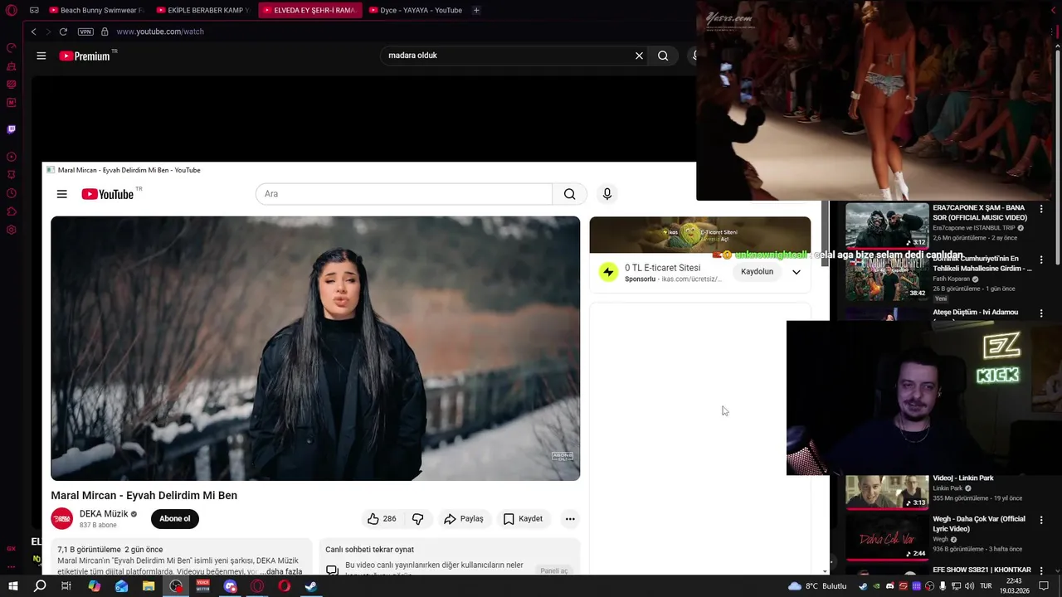Open 'Wegh - Daha Çok Var' video thumbnail
The height and width of the screenshot is (597, 1062).
click(887, 536)
